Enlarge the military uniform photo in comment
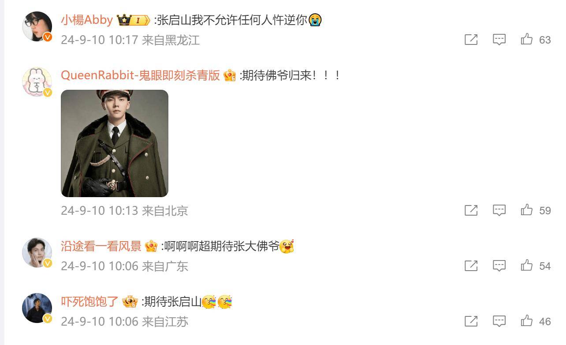 115,143
